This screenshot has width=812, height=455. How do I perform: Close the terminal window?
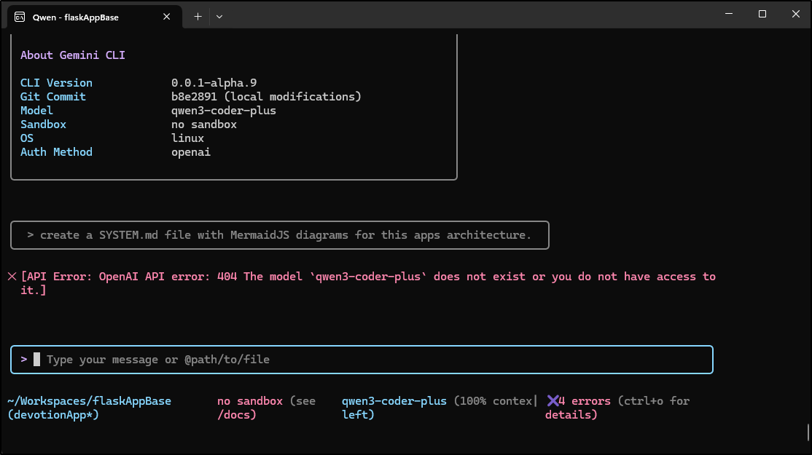(796, 14)
